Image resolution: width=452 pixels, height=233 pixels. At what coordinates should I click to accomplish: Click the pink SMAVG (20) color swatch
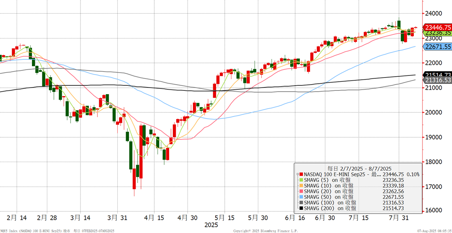click(x=301, y=191)
